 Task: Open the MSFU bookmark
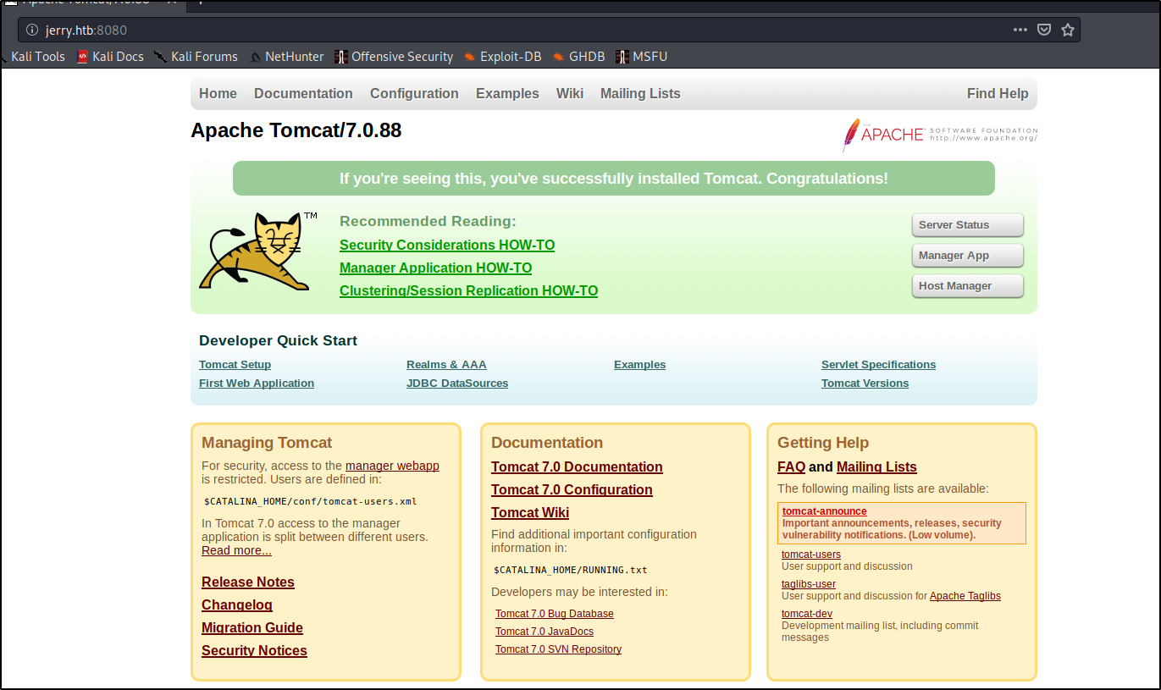click(x=642, y=57)
